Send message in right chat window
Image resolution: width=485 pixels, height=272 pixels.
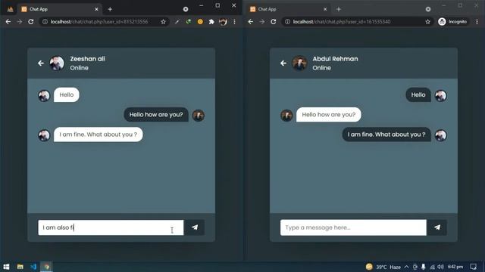[x=436, y=227]
